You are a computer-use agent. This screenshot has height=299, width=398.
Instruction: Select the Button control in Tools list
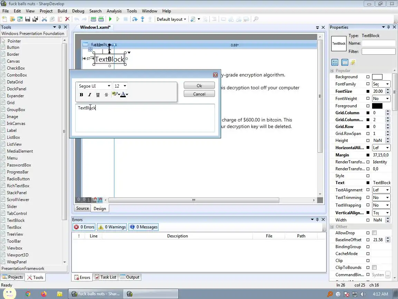13,47
